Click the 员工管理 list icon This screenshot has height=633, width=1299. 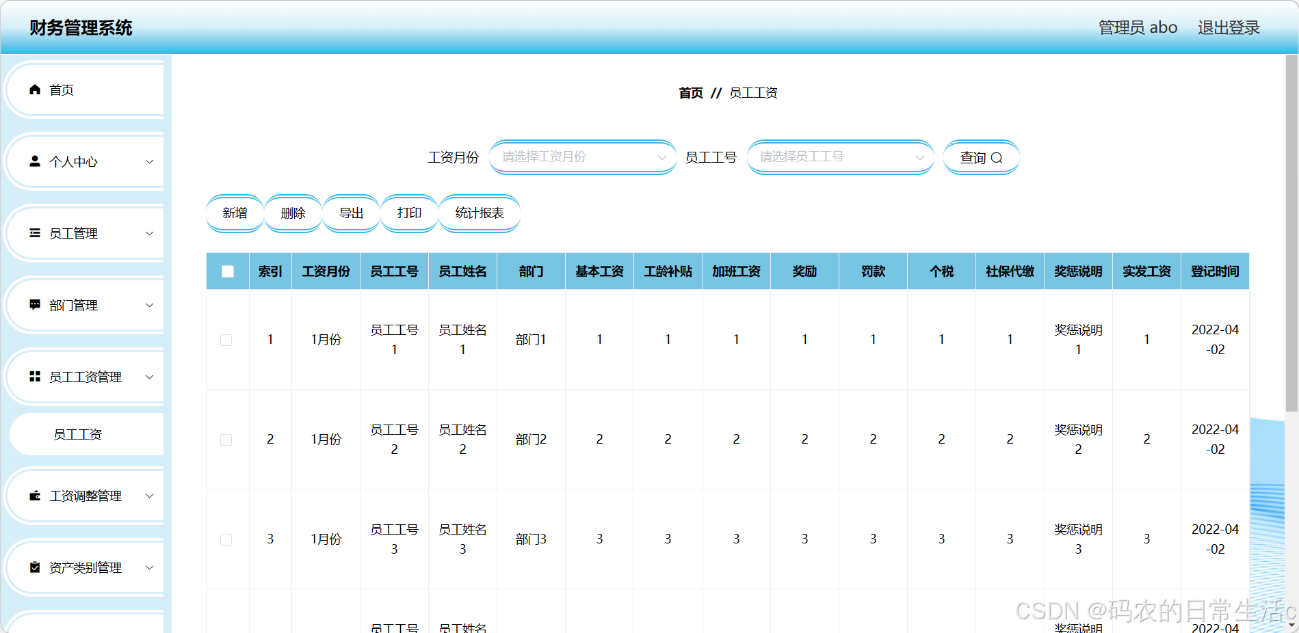pos(34,233)
